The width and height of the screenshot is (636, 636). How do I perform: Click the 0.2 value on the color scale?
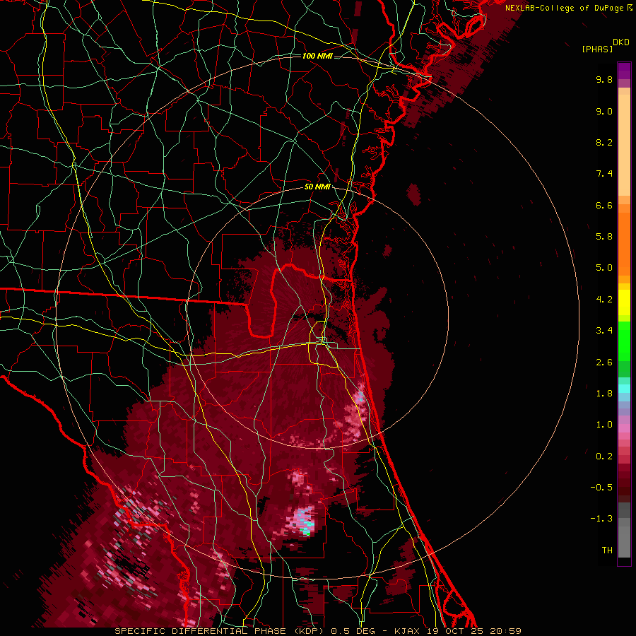pyautogui.click(x=604, y=457)
